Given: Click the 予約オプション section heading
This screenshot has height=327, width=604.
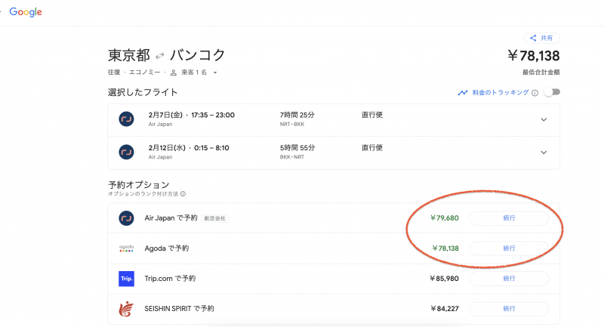Looking at the screenshot, I should tap(138, 184).
